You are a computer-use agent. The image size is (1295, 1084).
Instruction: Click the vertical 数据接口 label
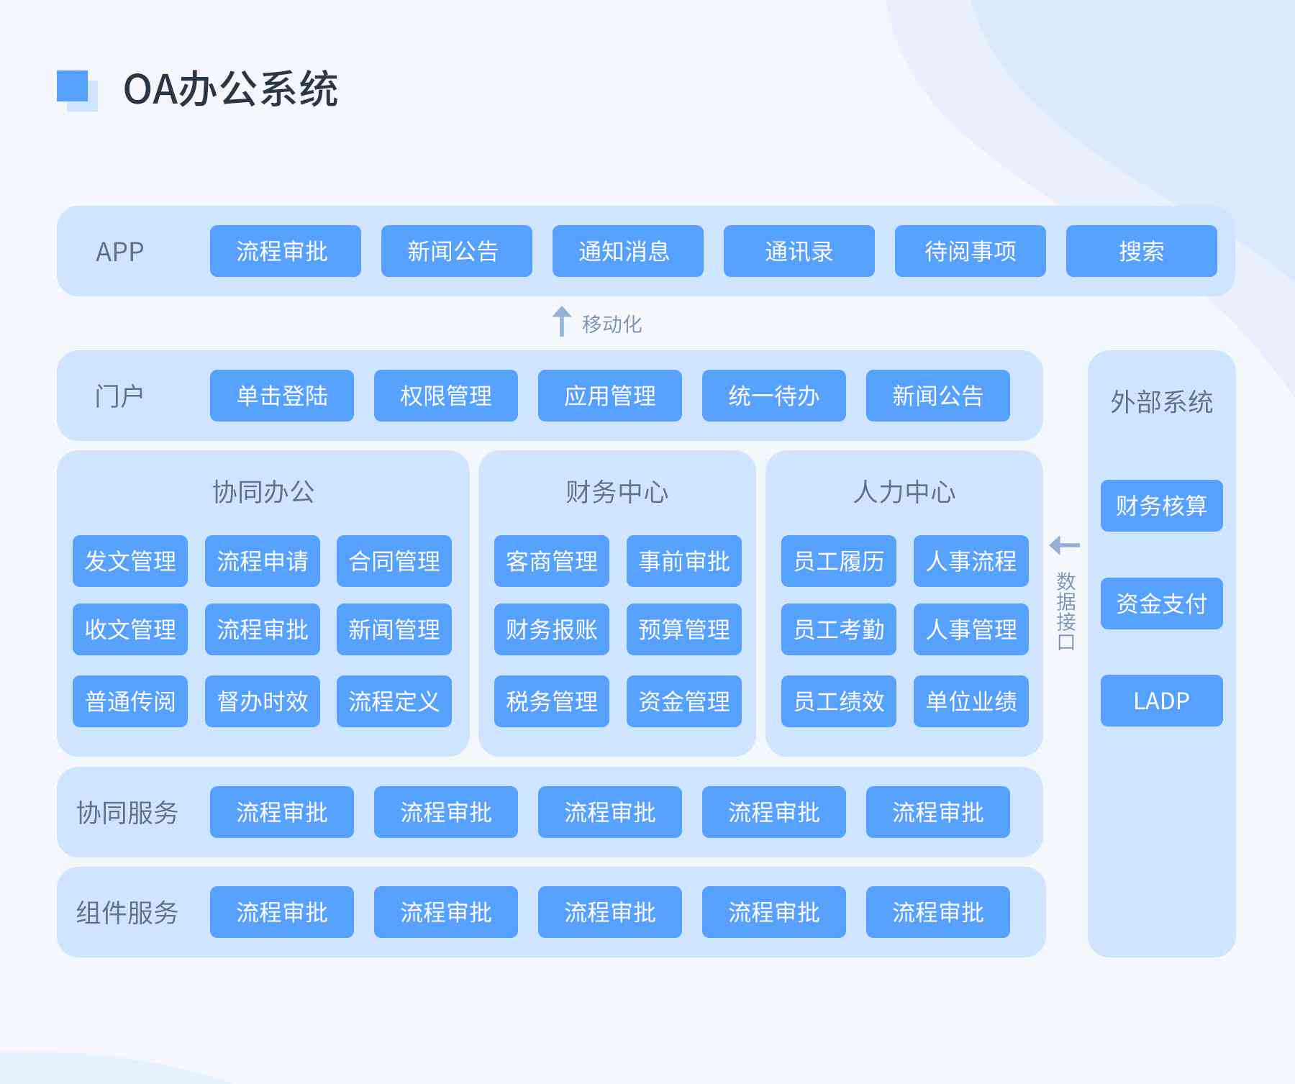[x=1065, y=611]
